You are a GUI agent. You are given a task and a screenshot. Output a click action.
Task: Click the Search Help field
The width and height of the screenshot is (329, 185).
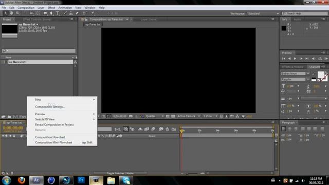coord(305,13)
